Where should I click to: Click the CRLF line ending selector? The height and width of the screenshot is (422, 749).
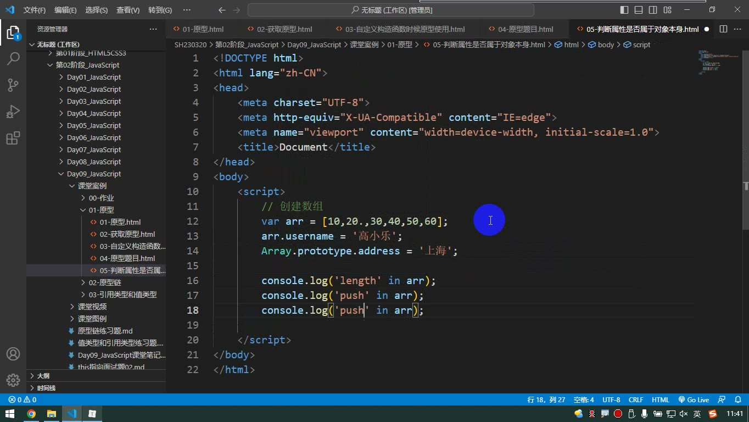tap(636, 400)
